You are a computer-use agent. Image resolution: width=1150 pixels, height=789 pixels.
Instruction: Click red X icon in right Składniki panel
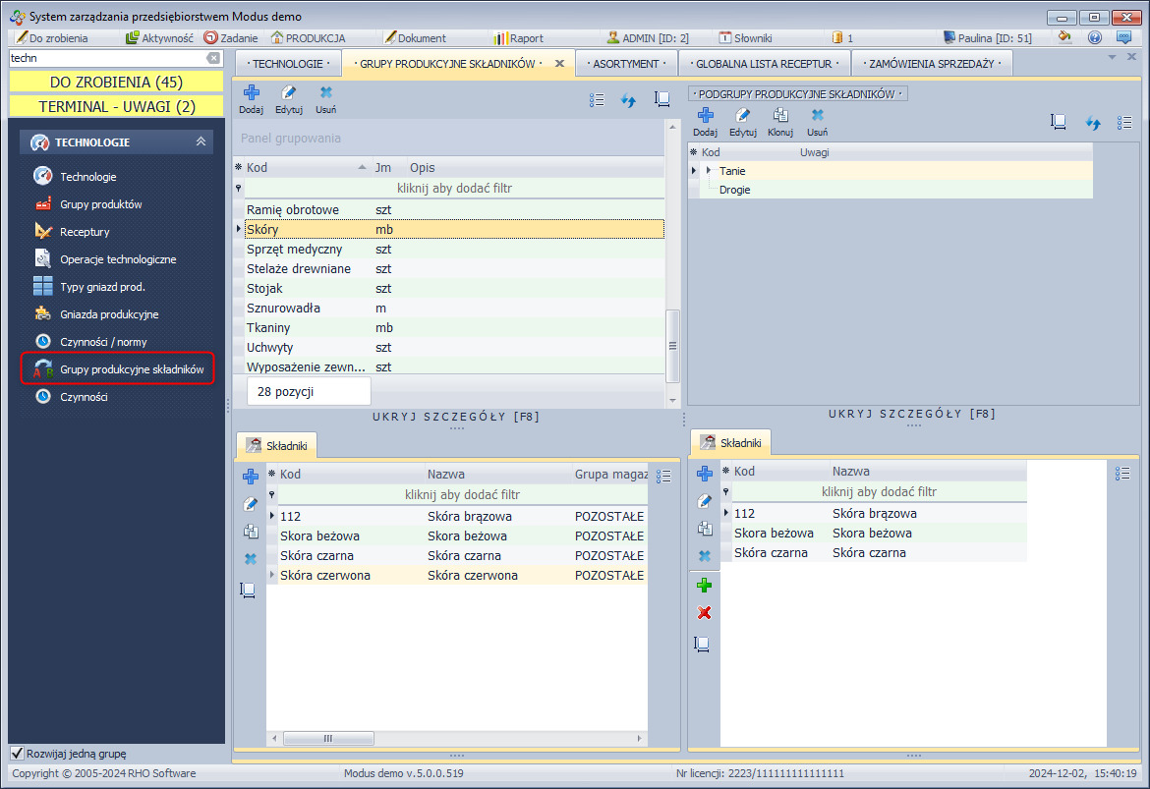tap(704, 613)
